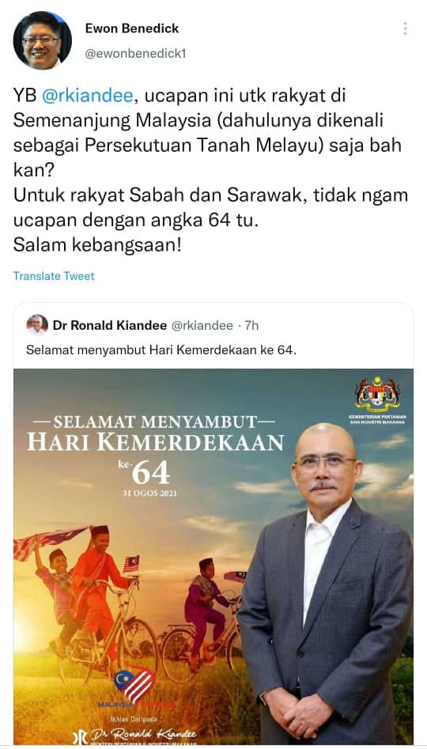Click the ministry crest logo in poster

coord(377,395)
